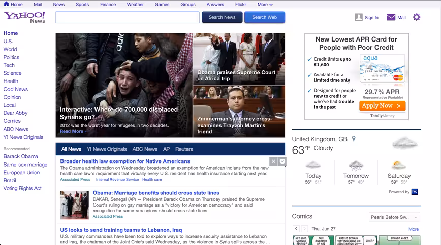Screen dimensions: 441x245
Task: Select Science in the left sidebar
Action: (12, 73)
